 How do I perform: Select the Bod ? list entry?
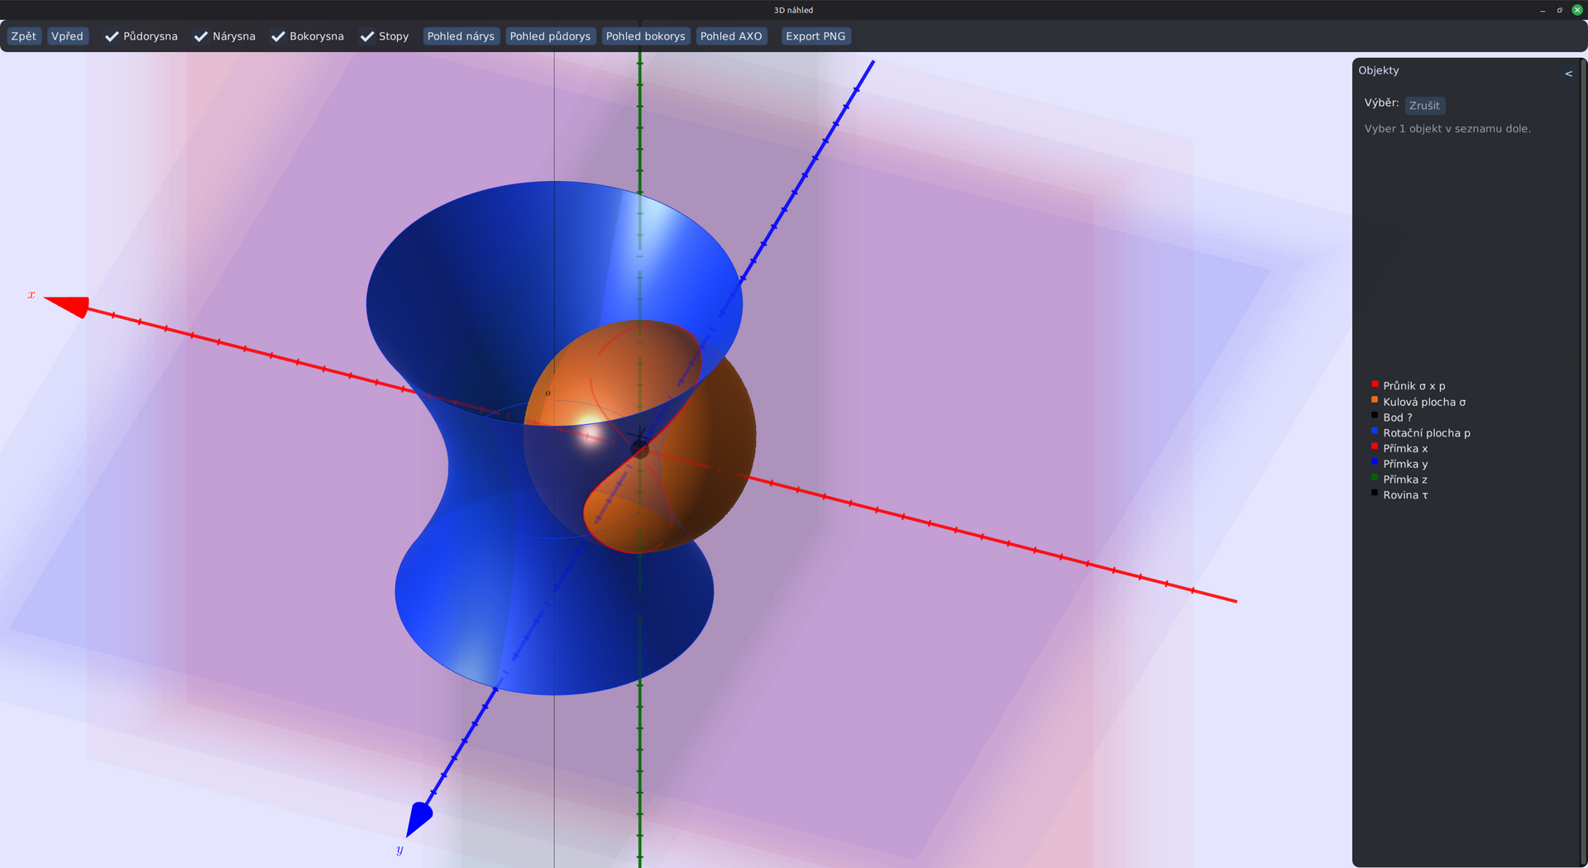coord(1398,417)
